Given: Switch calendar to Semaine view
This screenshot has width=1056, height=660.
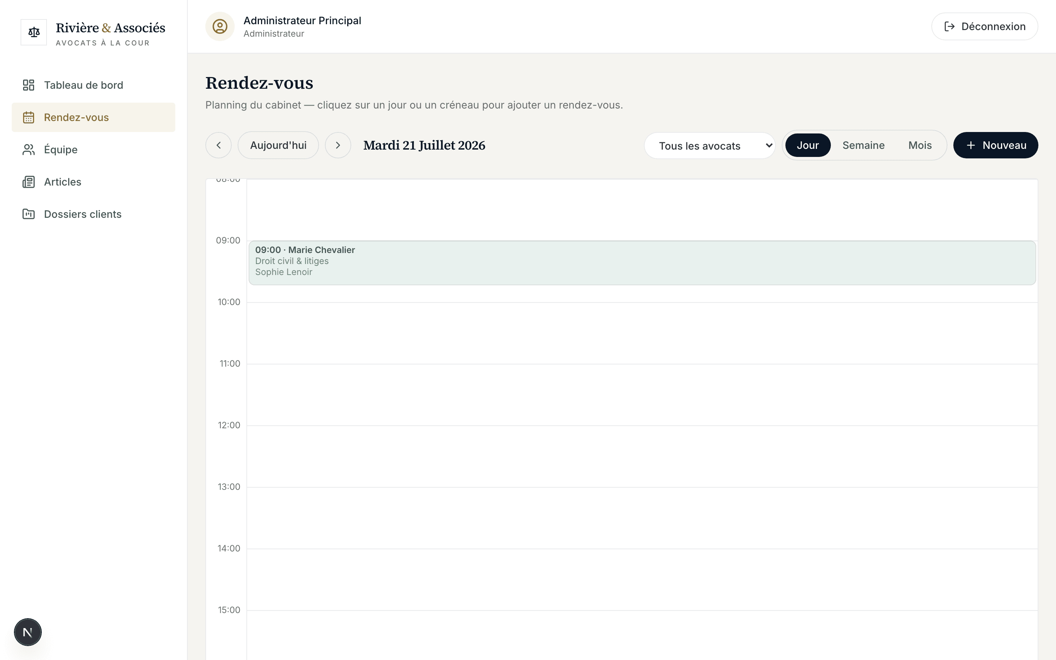Looking at the screenshot, I should click(863, 145).
